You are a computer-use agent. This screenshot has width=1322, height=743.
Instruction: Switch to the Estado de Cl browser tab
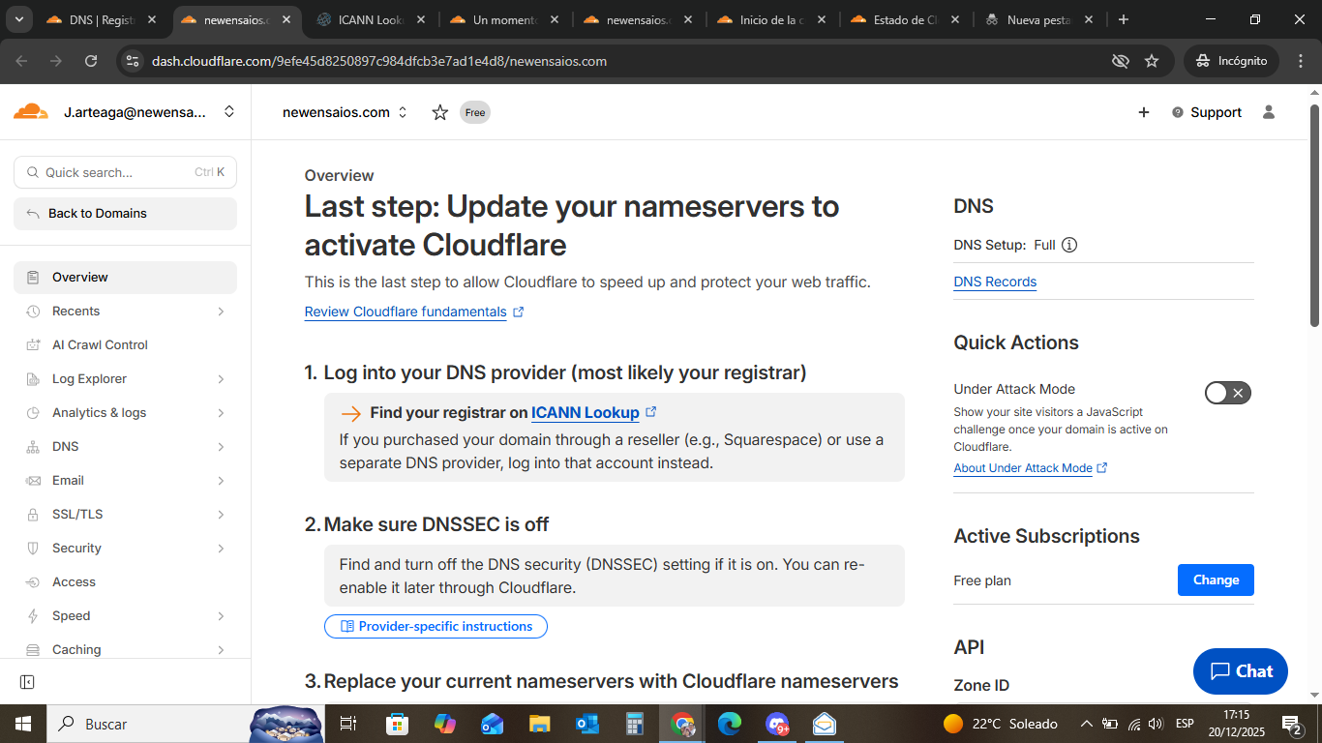coord(905,19)
